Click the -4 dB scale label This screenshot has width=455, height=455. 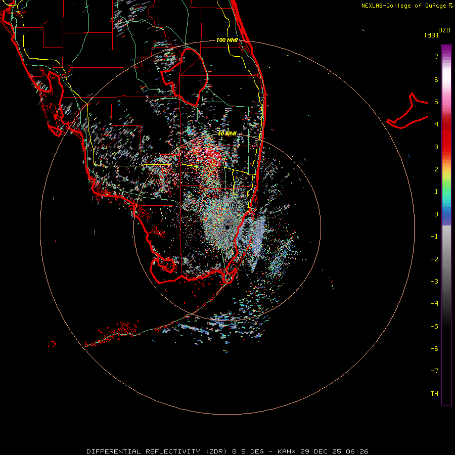pyautogui.click(x=434, y=304)
